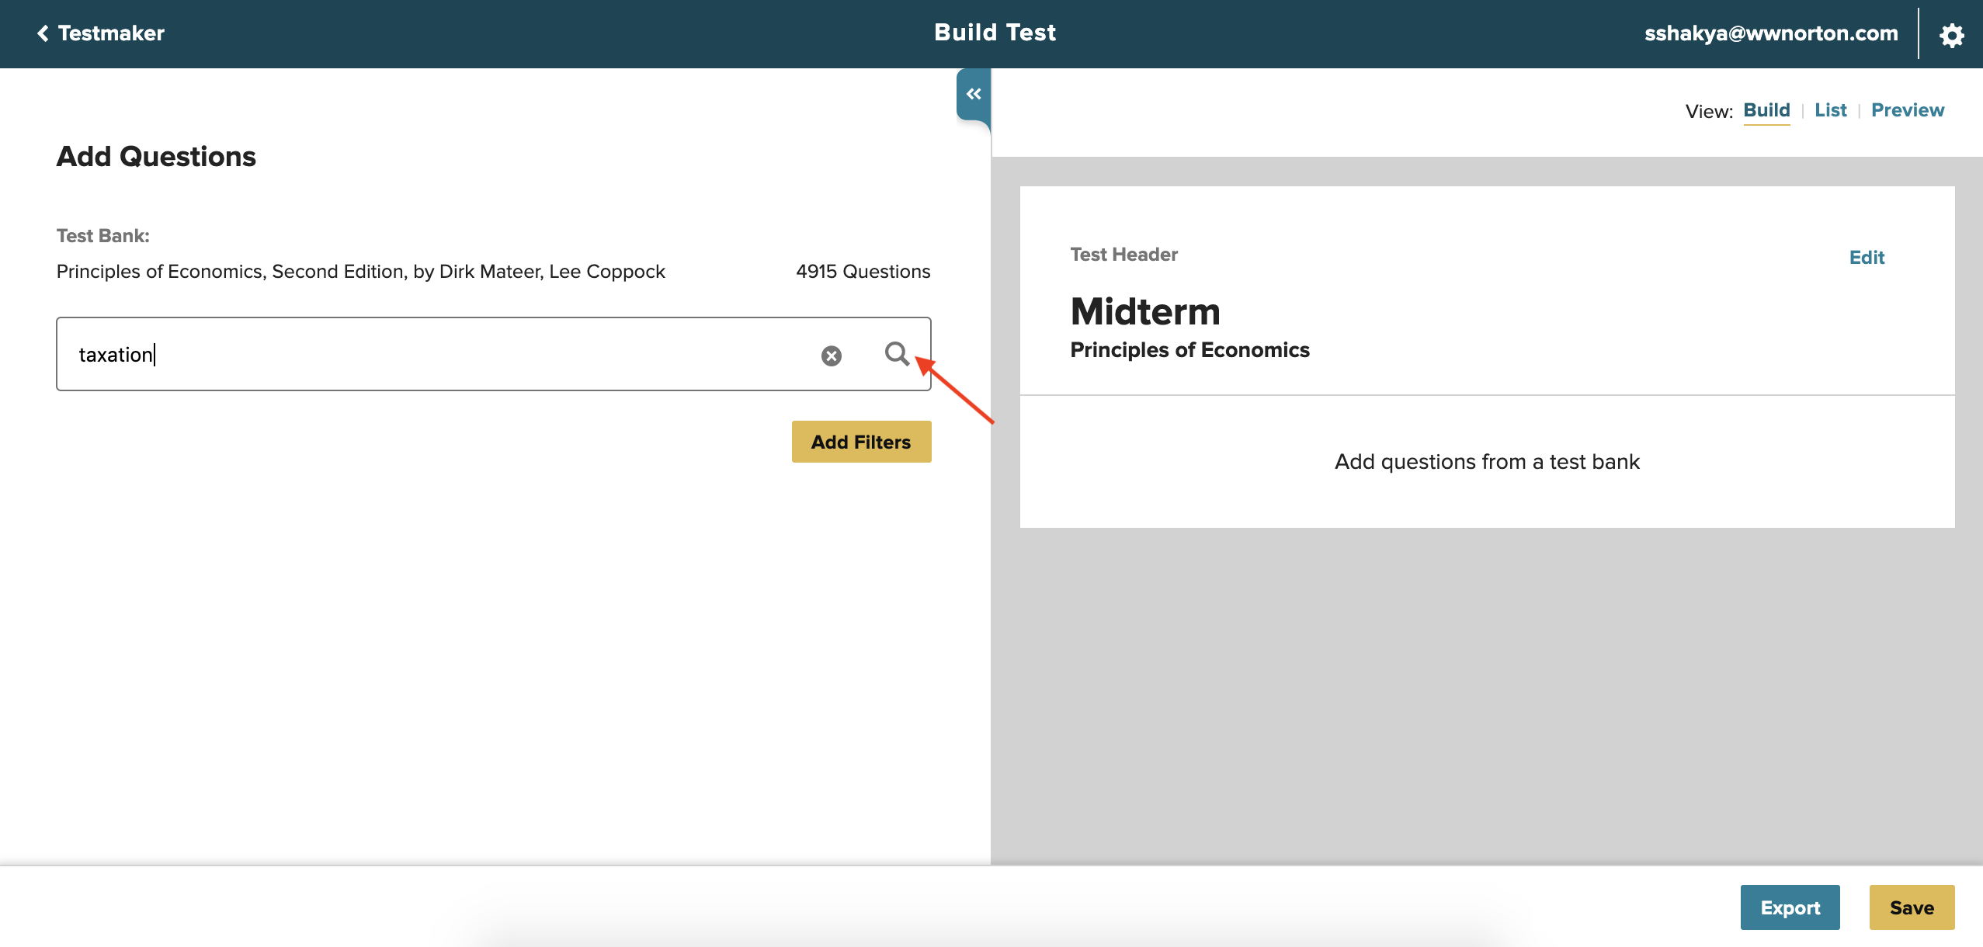Save the test
Viewport: 1983px width, 947px height.
[1911, 907]
